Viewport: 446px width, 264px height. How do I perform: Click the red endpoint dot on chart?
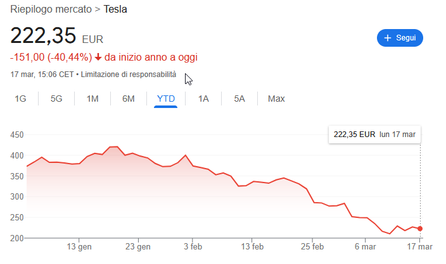(420, 229)
